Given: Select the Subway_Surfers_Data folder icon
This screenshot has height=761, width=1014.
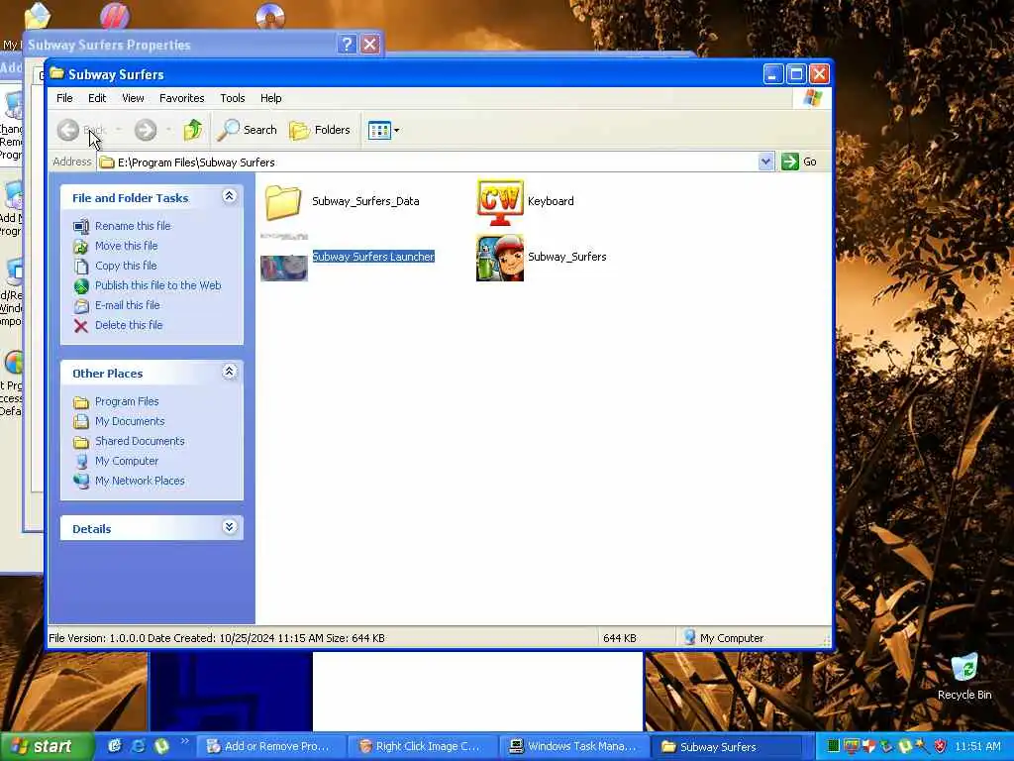Looking at the screenshot, I should click(x=283, y=201).
